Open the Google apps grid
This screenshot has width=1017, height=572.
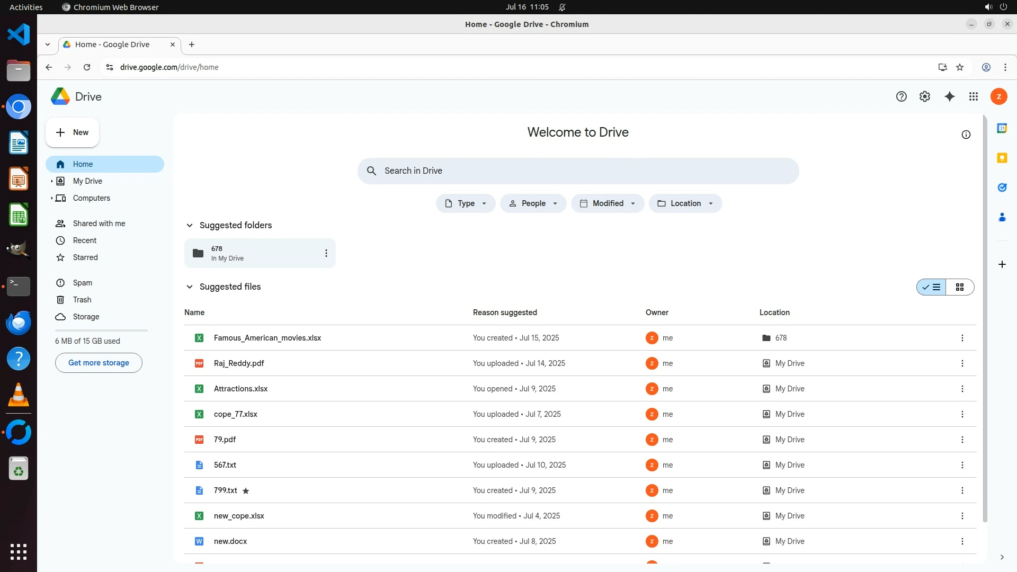click(x=974, y=96)
